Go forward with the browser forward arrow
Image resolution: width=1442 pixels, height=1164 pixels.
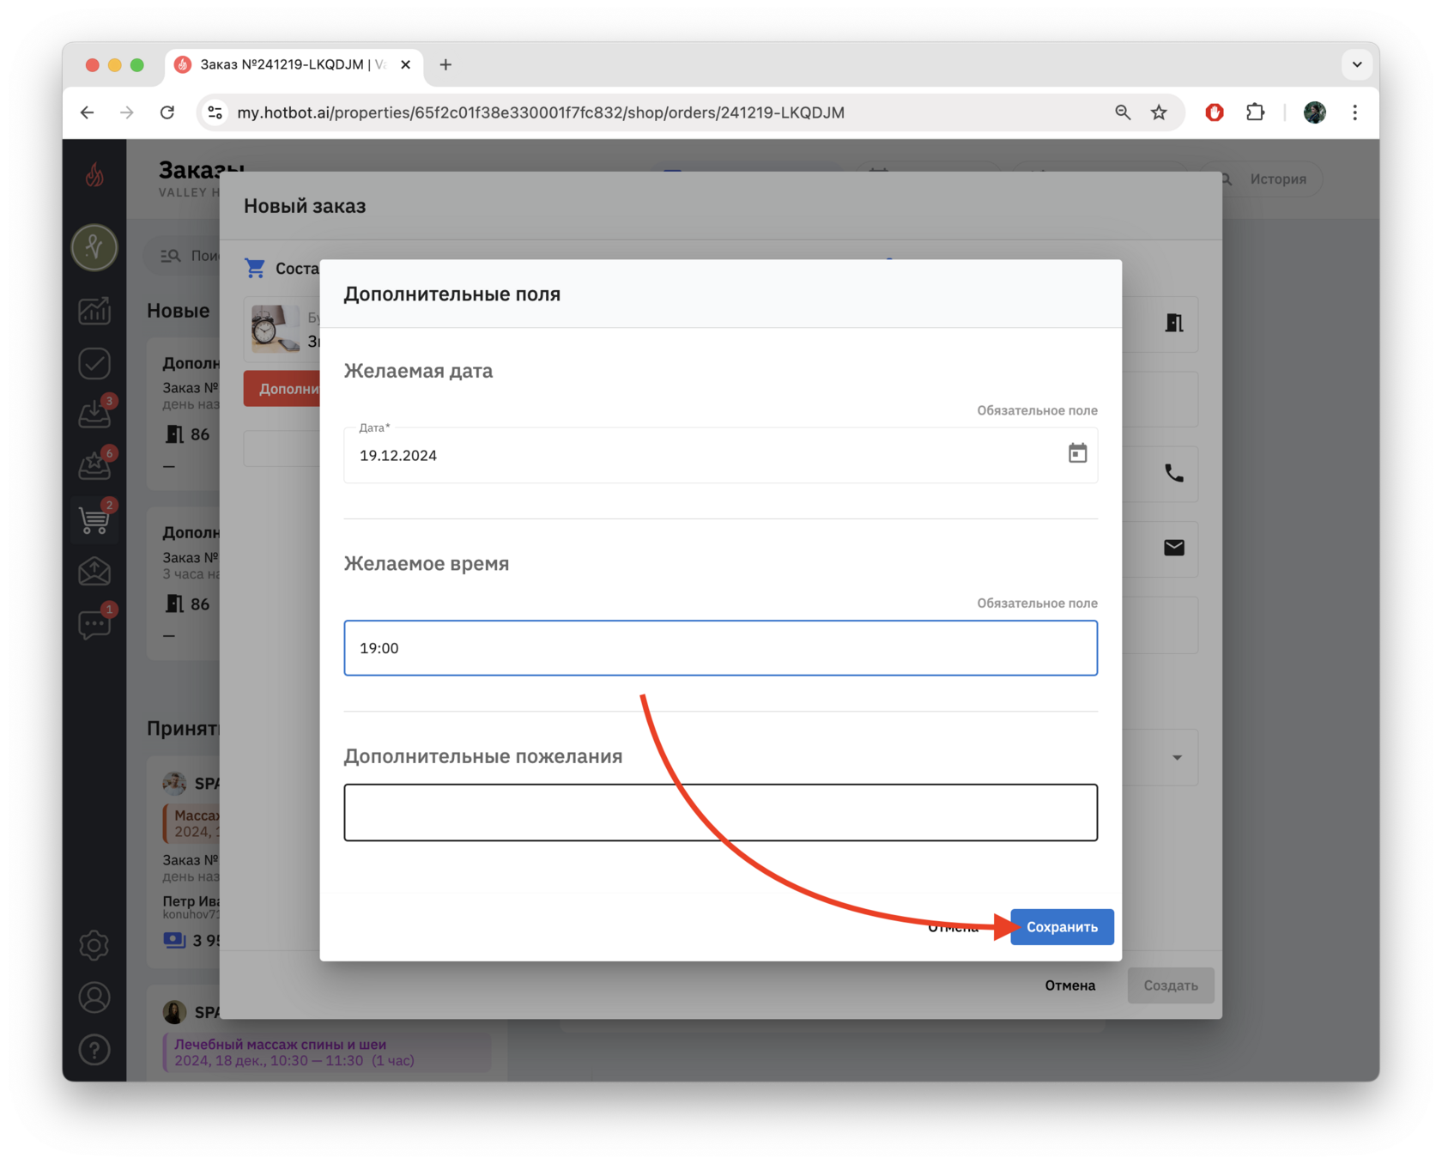(127, 112)
